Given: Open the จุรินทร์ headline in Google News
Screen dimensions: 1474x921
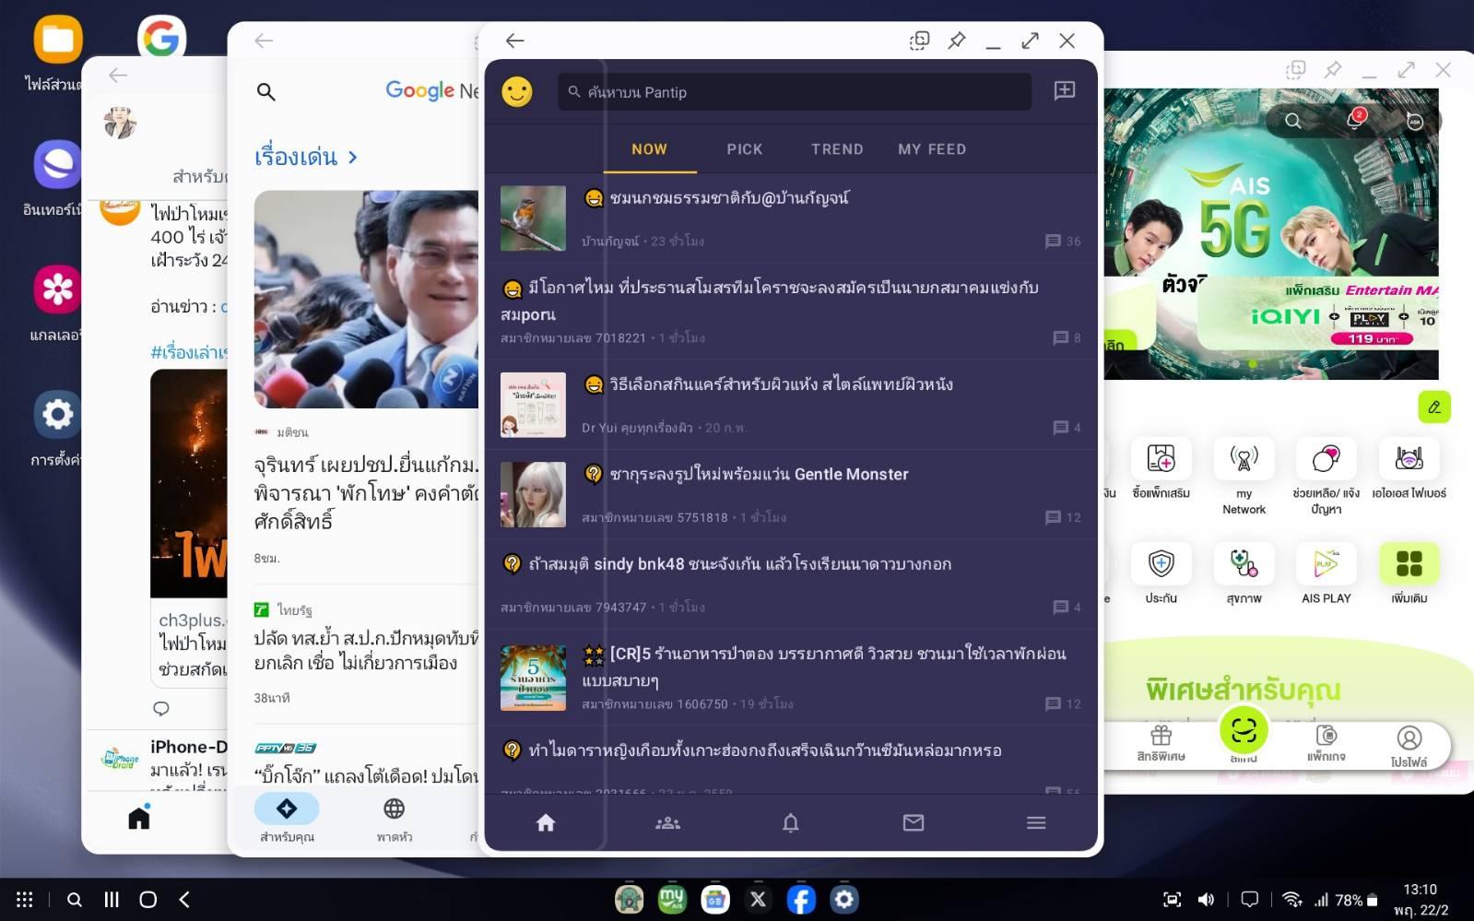Looking at the screenshot, I should coord(366,492).
